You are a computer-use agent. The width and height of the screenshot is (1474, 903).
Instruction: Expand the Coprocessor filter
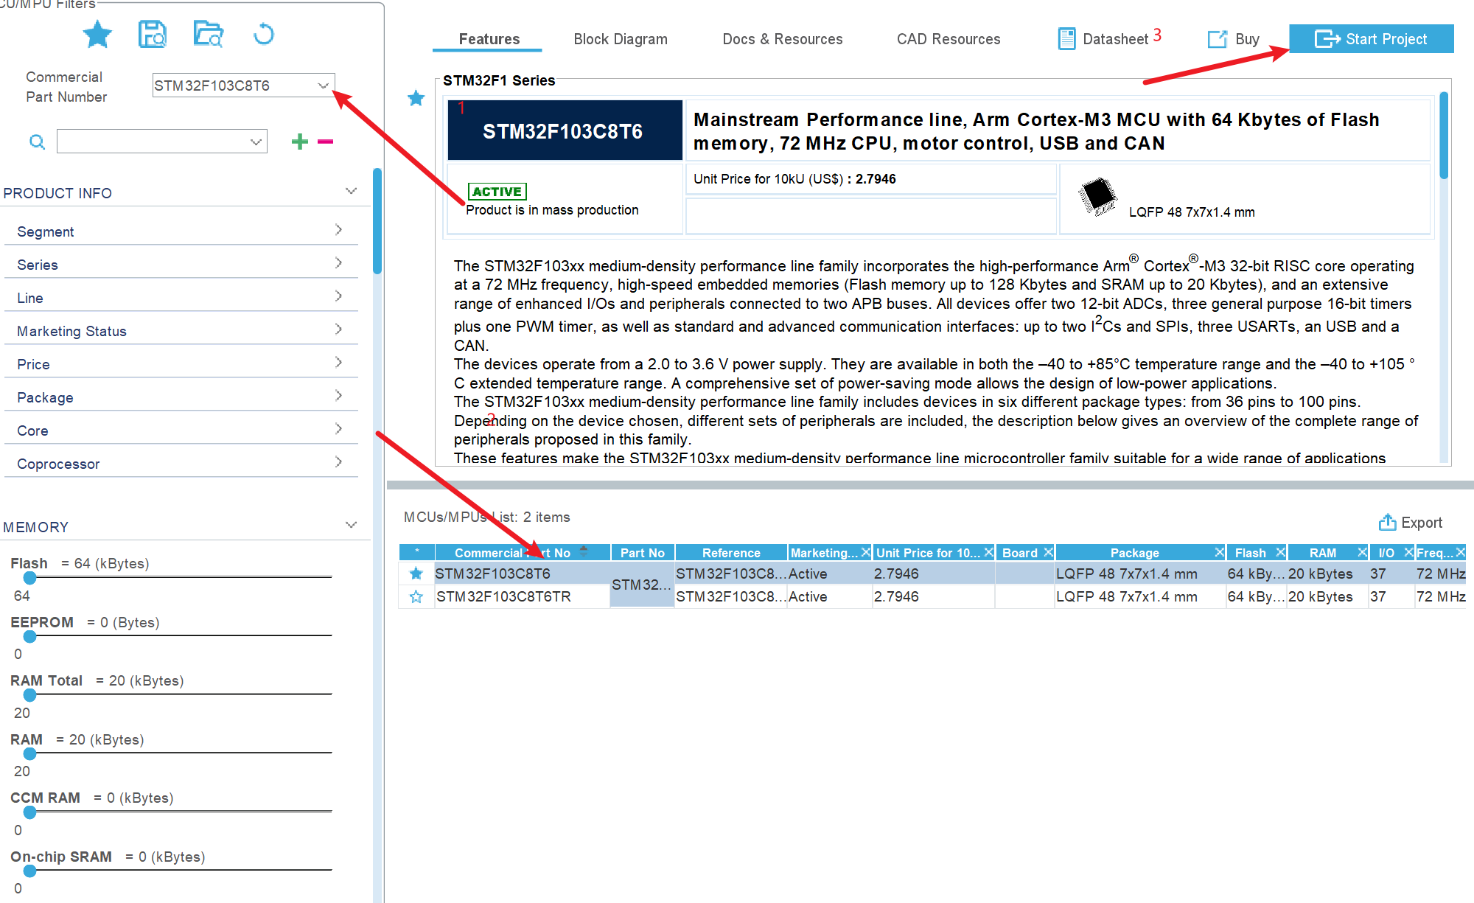[338, 462]
